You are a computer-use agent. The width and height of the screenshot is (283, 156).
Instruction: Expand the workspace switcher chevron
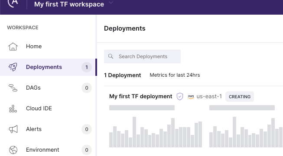pos(111,2)
